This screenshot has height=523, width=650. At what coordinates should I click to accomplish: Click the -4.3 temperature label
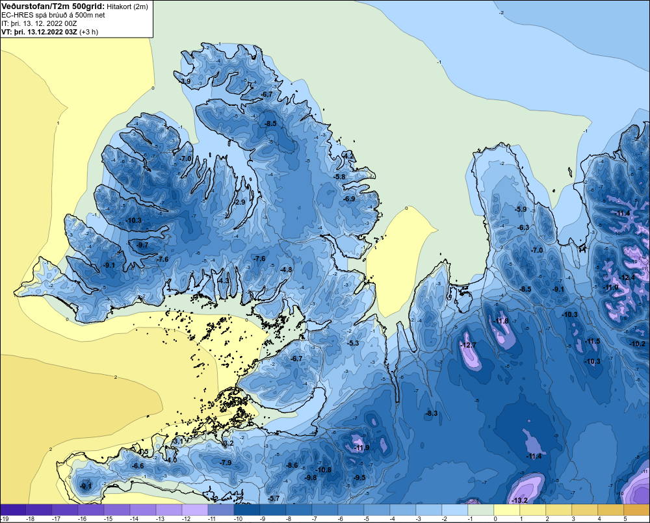coord(223,281)
